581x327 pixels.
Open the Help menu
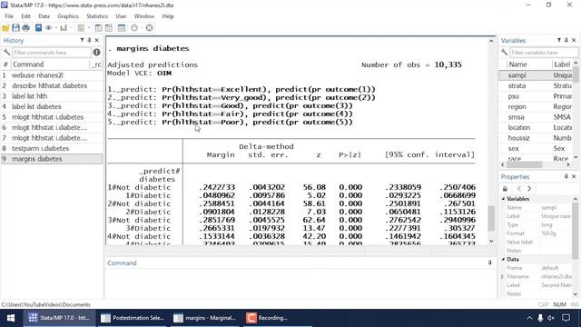[168, 16]
